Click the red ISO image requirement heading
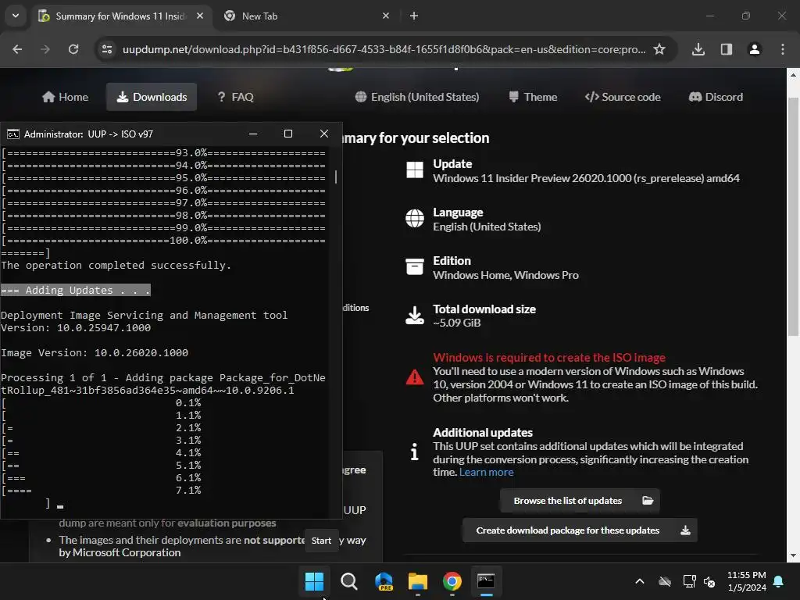Image resolution: width=800 pixels, height=600 pixels. (549, 357)
